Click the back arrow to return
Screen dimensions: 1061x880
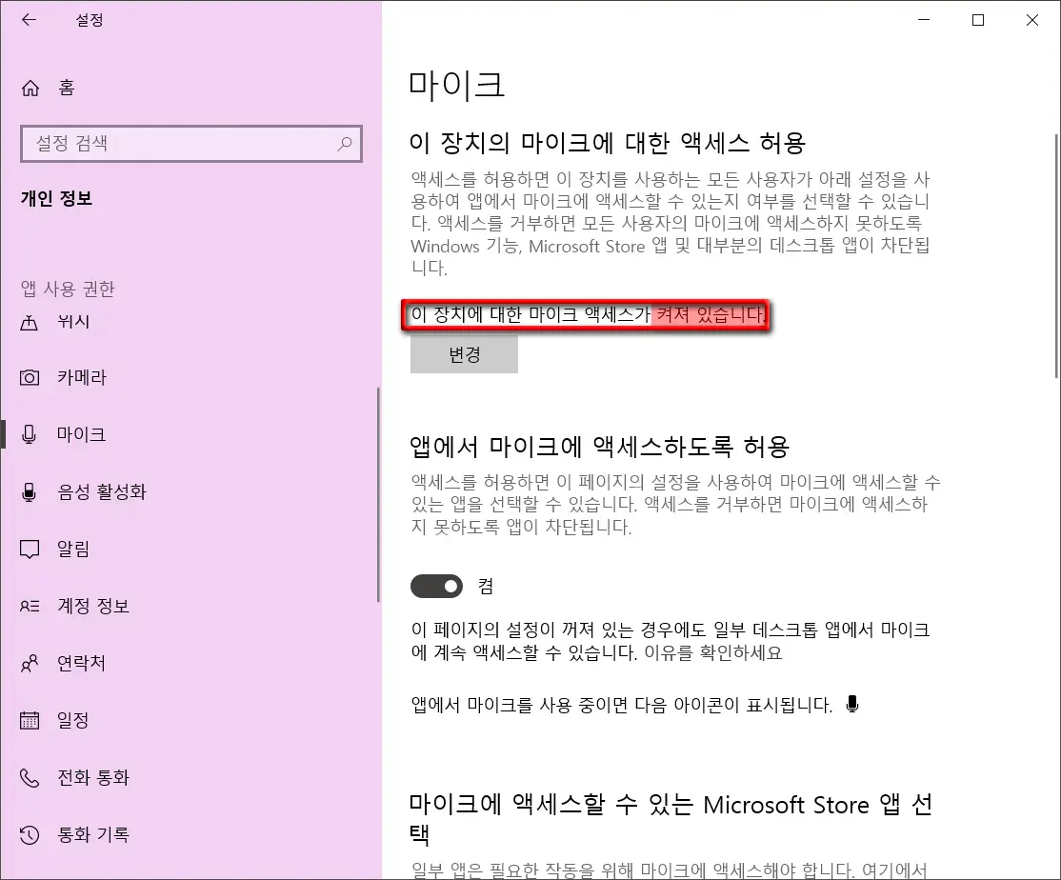pyautogui.click(x=29, y=20)
